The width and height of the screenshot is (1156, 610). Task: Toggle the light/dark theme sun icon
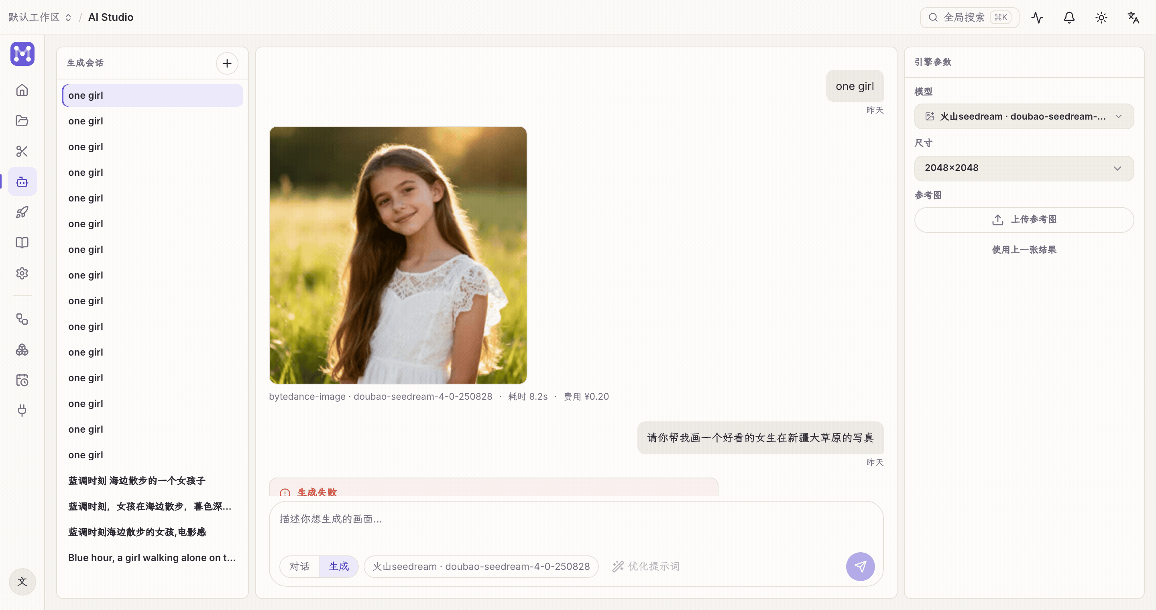tap(1101, 18)
